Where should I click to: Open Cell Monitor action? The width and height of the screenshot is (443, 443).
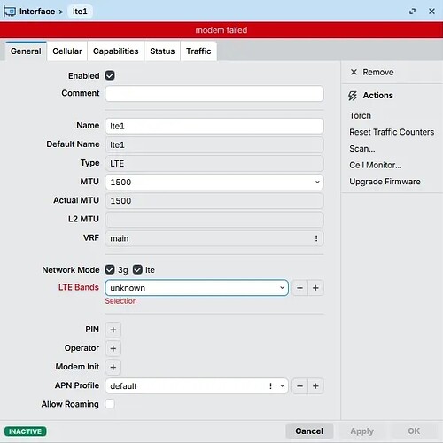click(376, 165)
